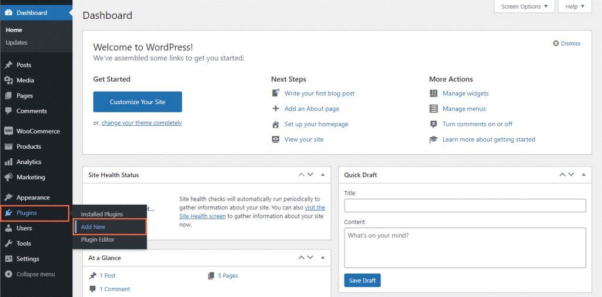Click the Collapse menu arrow icon
The height and width of the screenshot is (297, 602).
(8, 274)
